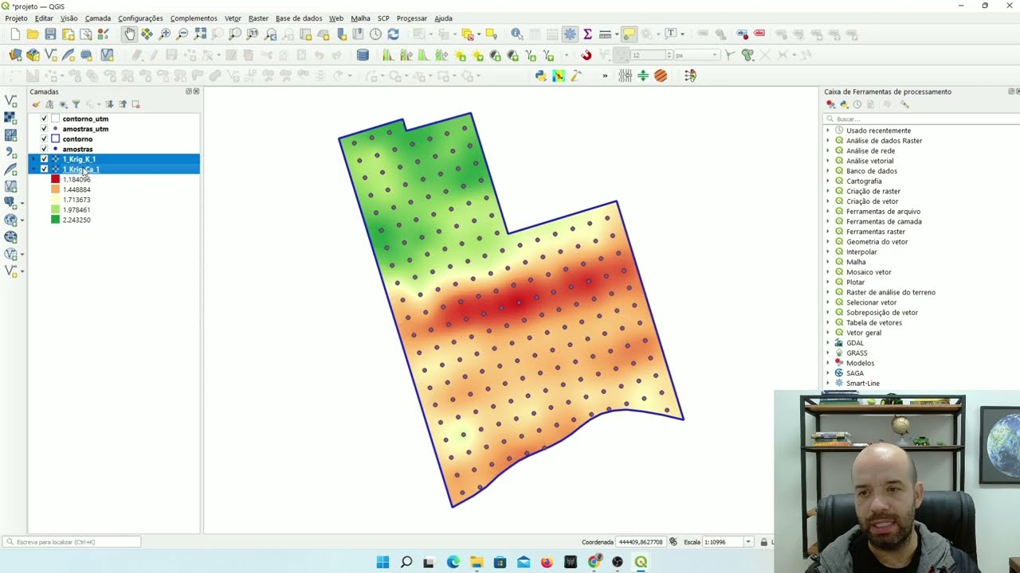Expand the Interpolar toolbox group
1020x573 pixels.
pyautogui.click(x=827, y=251)
